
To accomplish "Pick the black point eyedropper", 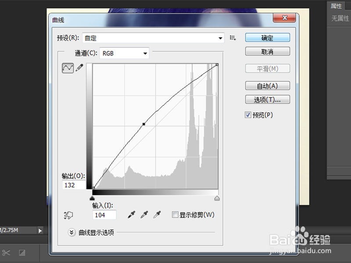I will 131,215.
